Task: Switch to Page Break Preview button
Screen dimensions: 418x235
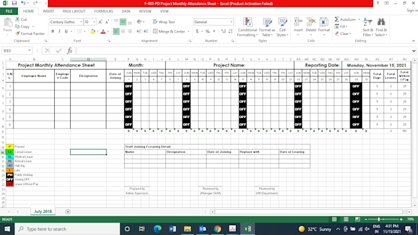Action: 358,219
